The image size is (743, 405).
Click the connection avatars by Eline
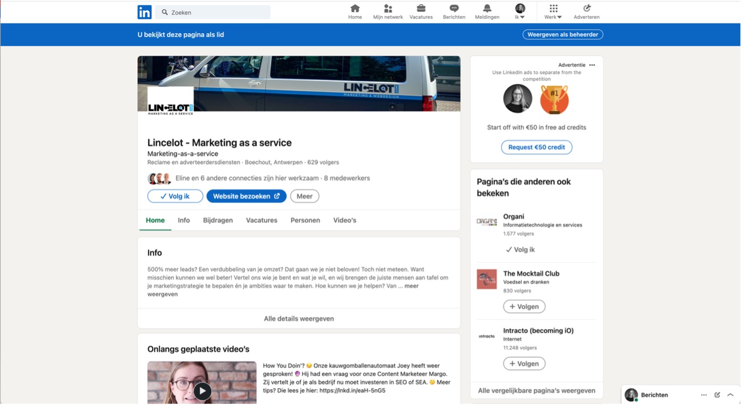pos(159,179)
